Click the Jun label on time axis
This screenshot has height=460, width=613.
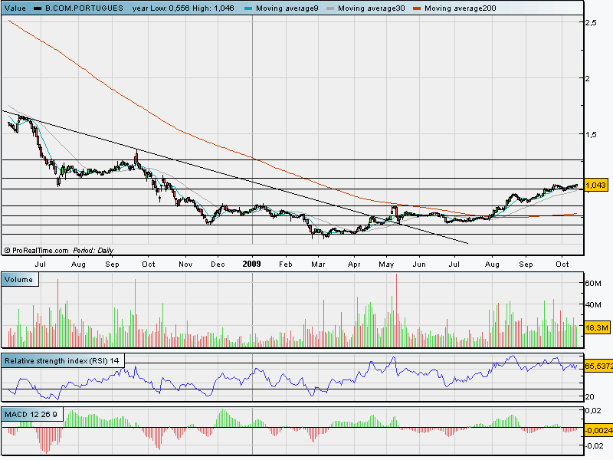(x=419, y=264)
